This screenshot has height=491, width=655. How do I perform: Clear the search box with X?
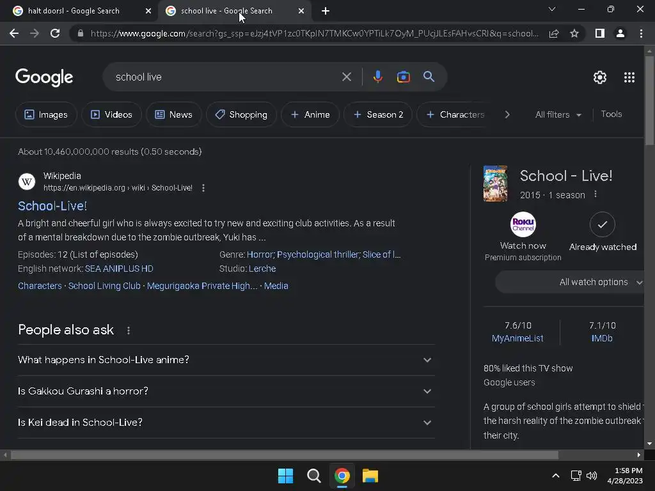(x=346, y=77)
